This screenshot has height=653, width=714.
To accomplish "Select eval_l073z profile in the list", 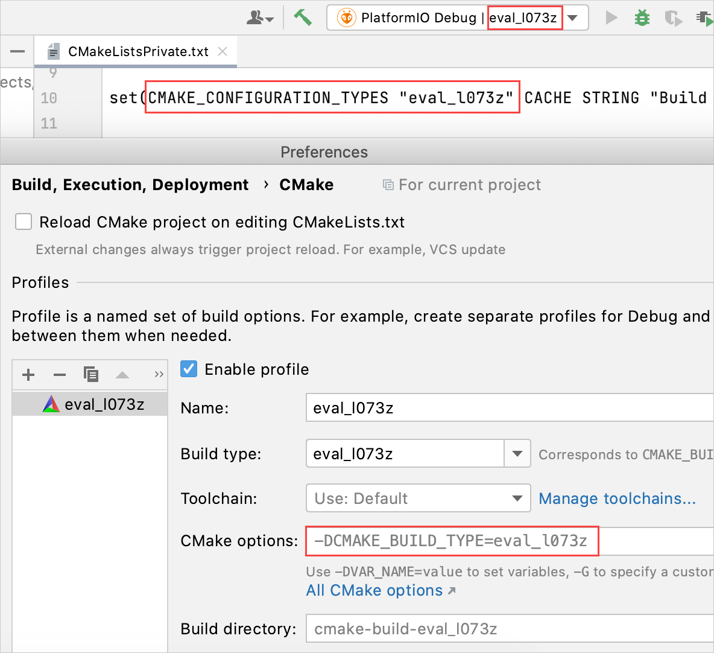I will [x=104, y=404].
